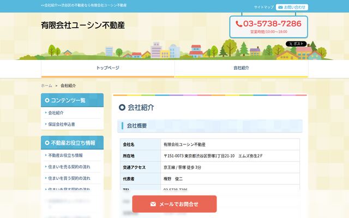Click the 所在地 table header cell
The image size is (349, 218).
141,156
